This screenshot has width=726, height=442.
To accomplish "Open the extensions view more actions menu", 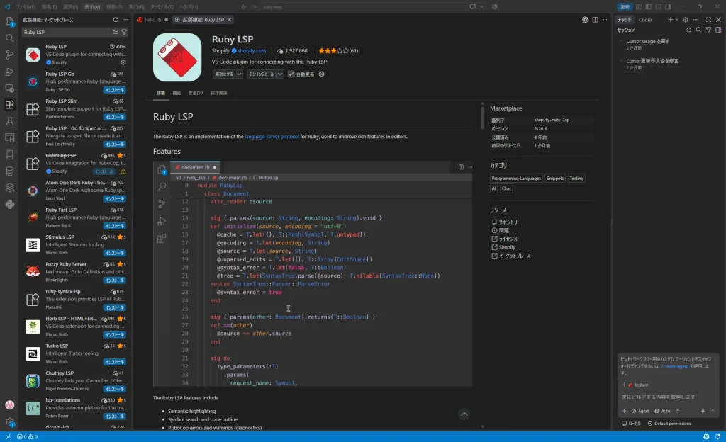I will 125,20.
